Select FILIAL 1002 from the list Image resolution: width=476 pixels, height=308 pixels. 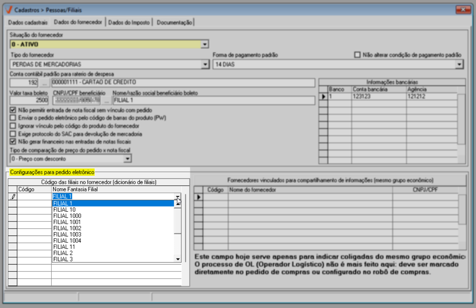[x=67, y=228]
